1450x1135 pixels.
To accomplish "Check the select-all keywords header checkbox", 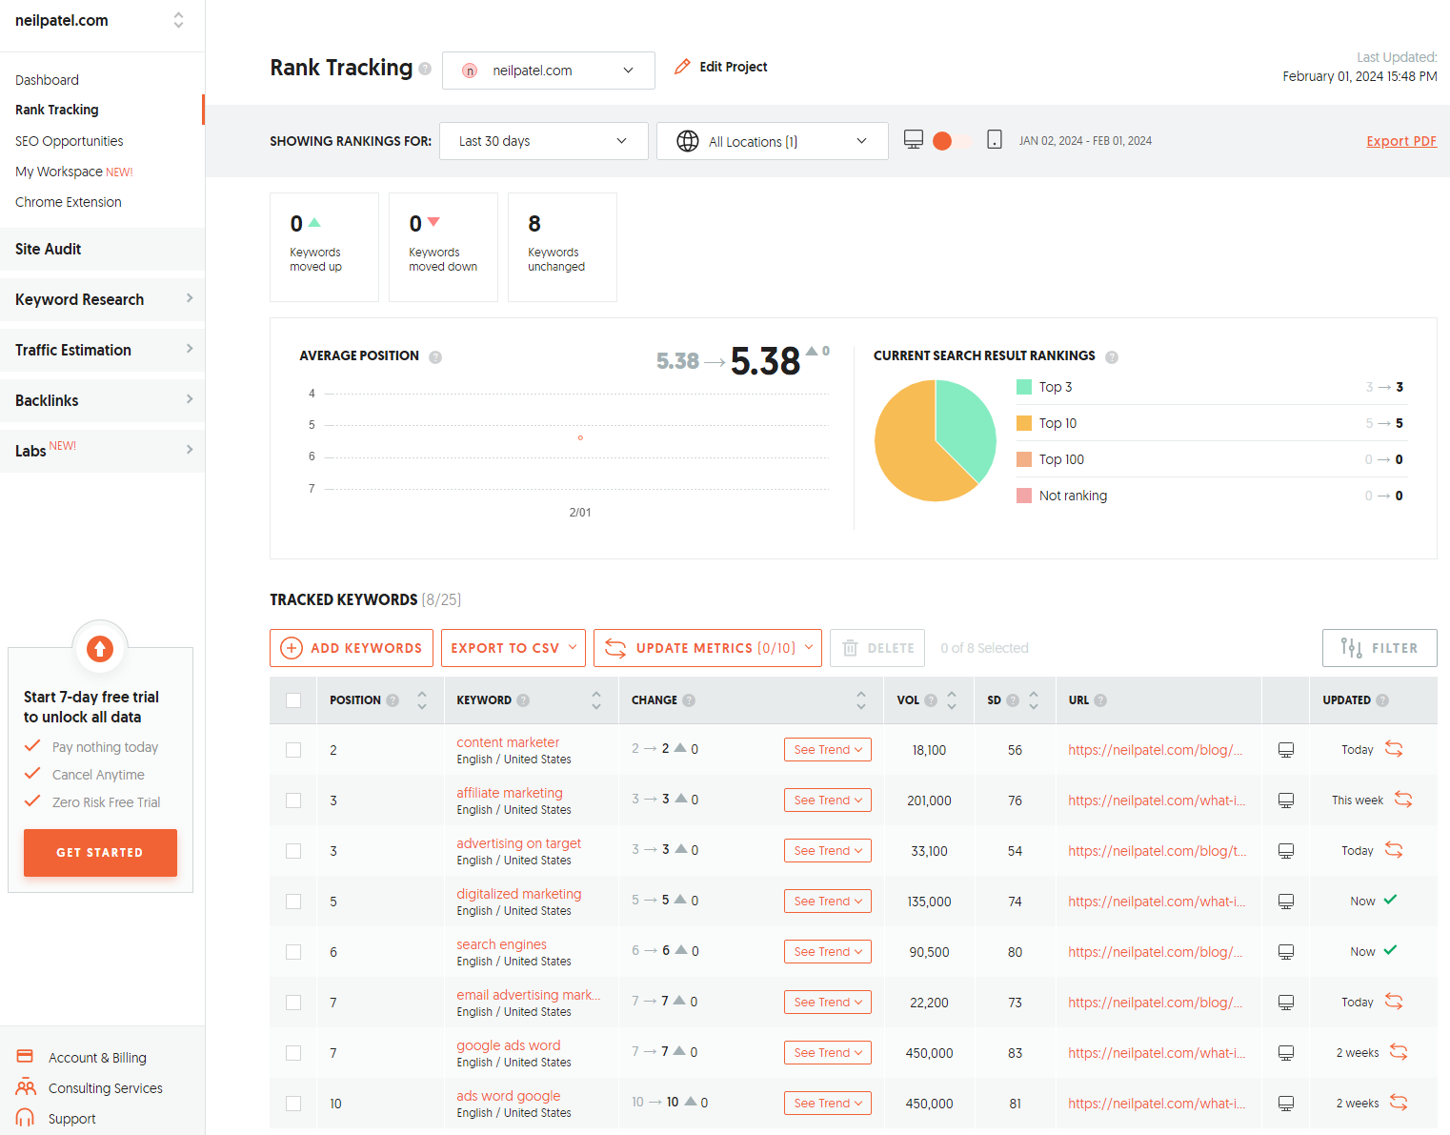I will coord(293,700).
